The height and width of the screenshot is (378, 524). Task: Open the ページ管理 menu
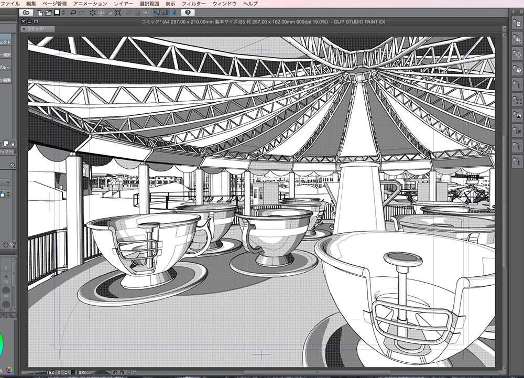pyautogui.click(x=54, y=4)
